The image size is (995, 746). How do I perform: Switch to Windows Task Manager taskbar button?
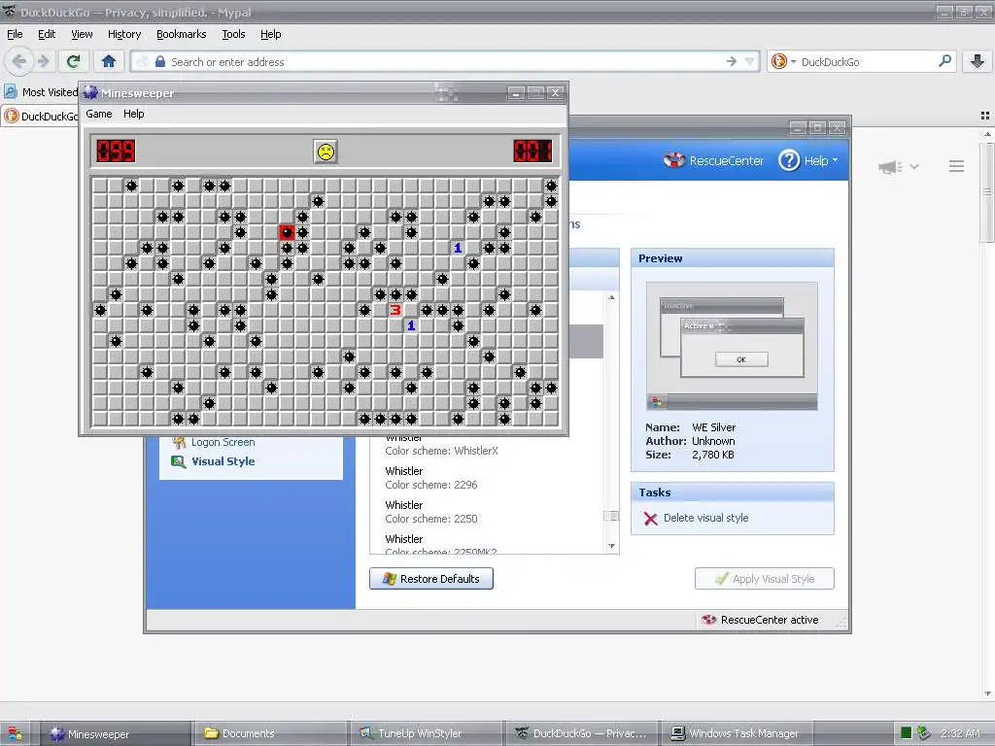pyautogui.click(x=737, y=733)
